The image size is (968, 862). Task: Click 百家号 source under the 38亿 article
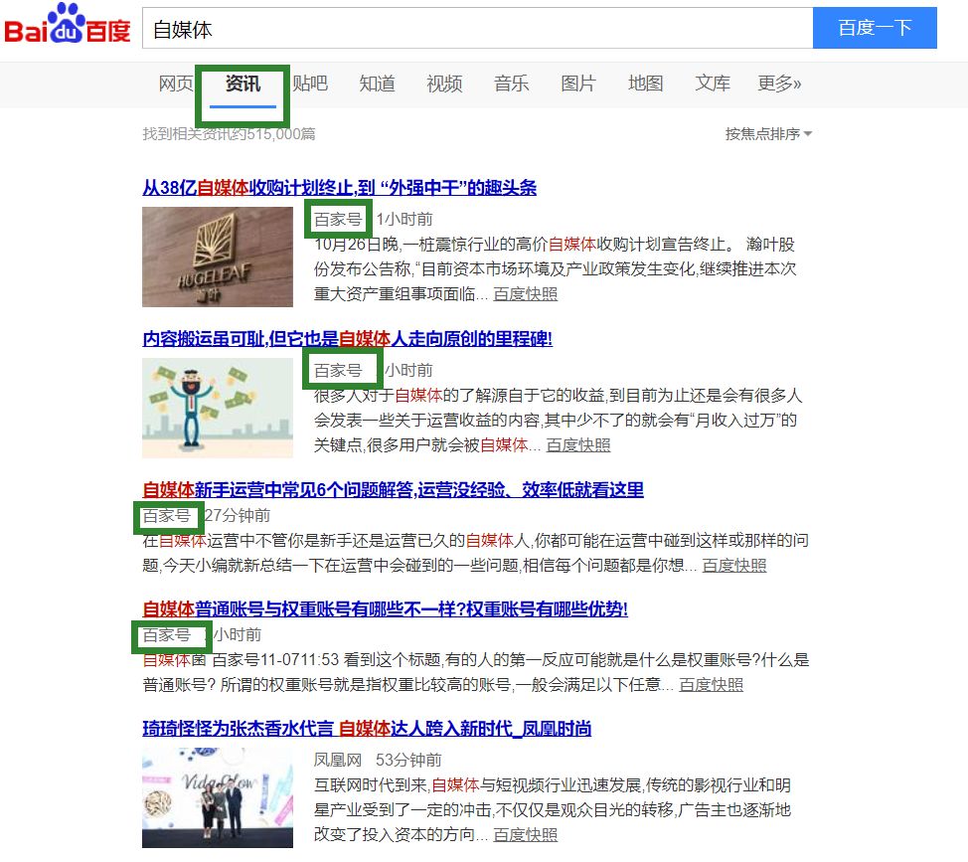338,219
